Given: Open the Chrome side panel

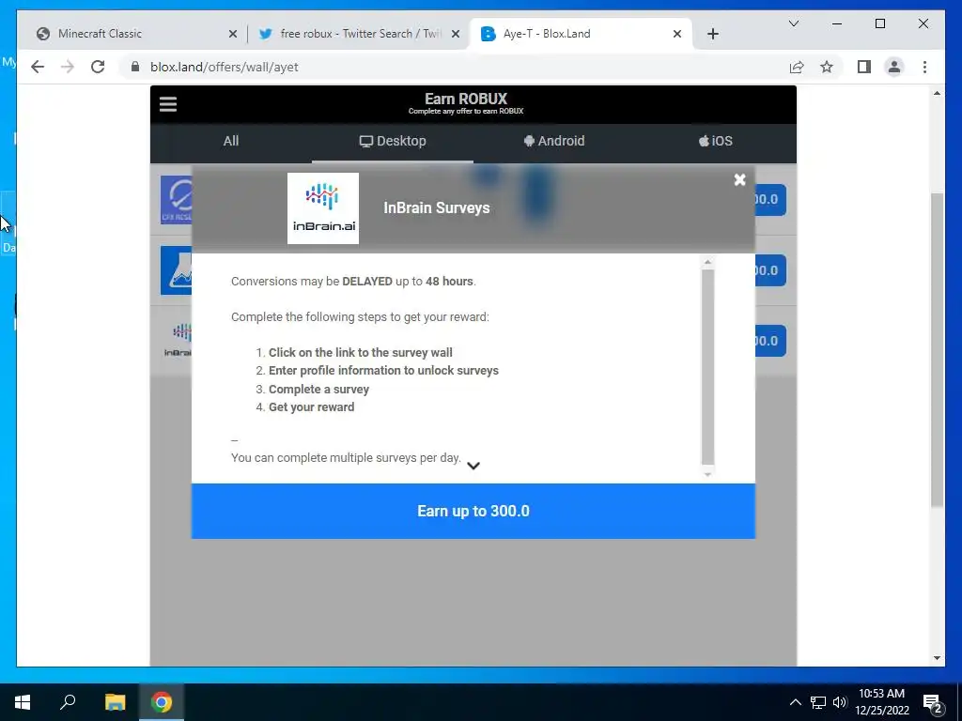Looking at the screenshot, I should [x=864, y=67].
